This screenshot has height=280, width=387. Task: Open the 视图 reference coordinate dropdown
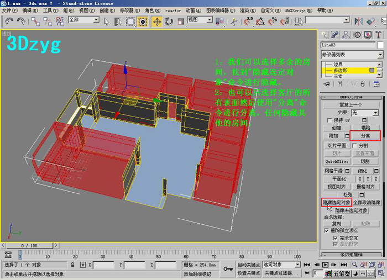point(210,20)
